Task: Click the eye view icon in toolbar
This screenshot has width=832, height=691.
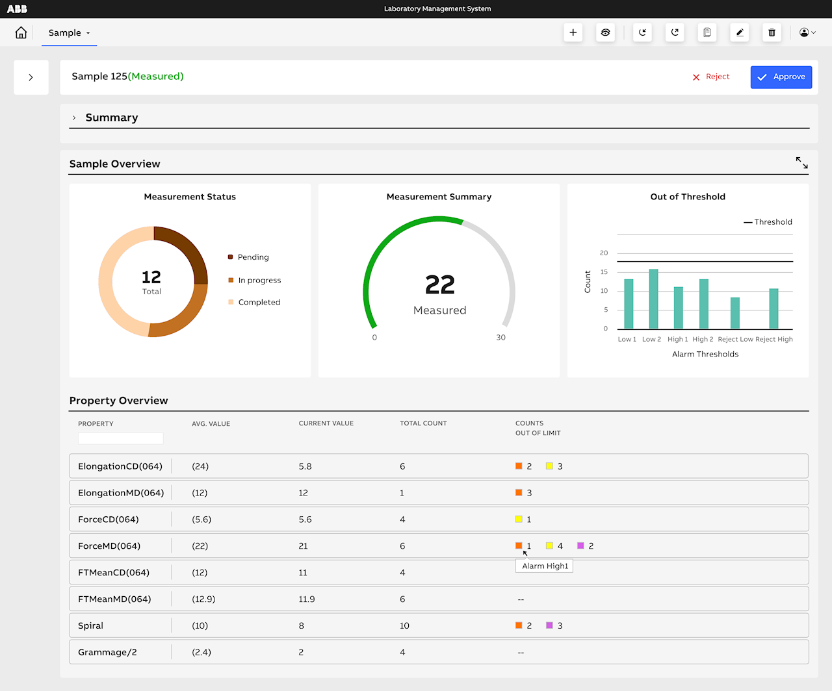Action: pos(605,32)
